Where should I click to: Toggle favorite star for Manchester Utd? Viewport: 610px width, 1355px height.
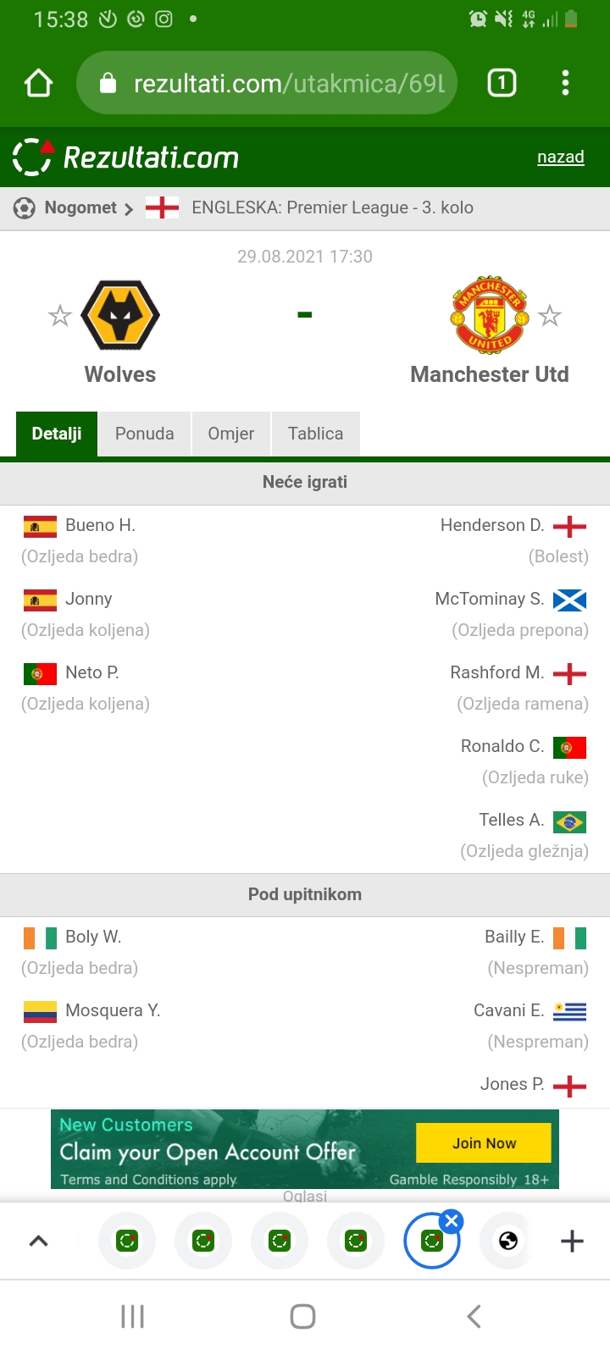[550, 316]
